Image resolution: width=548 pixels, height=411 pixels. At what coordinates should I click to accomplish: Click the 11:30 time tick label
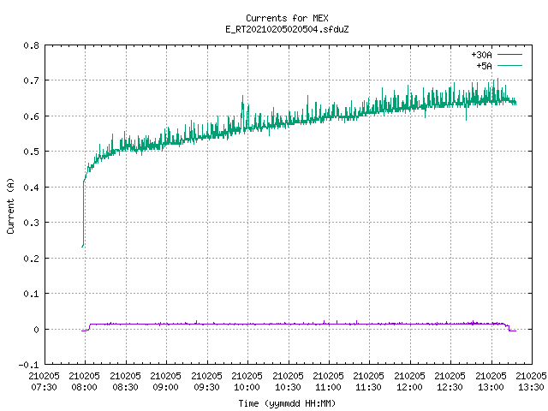pyautogui.click(x=368, y=387)
